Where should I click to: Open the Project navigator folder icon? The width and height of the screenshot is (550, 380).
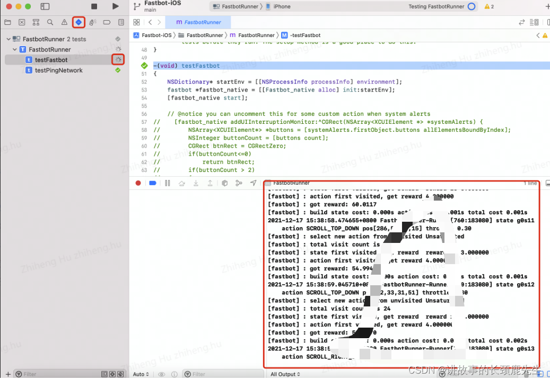coord(8,22)
